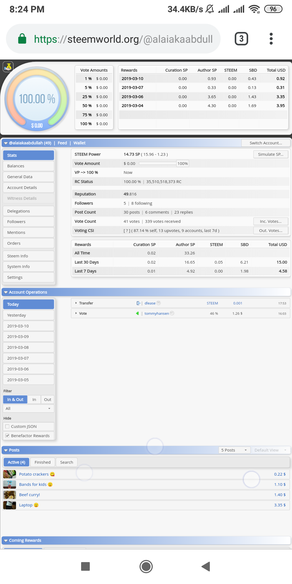Open the Mentions tab

click(x=28, y=233)
